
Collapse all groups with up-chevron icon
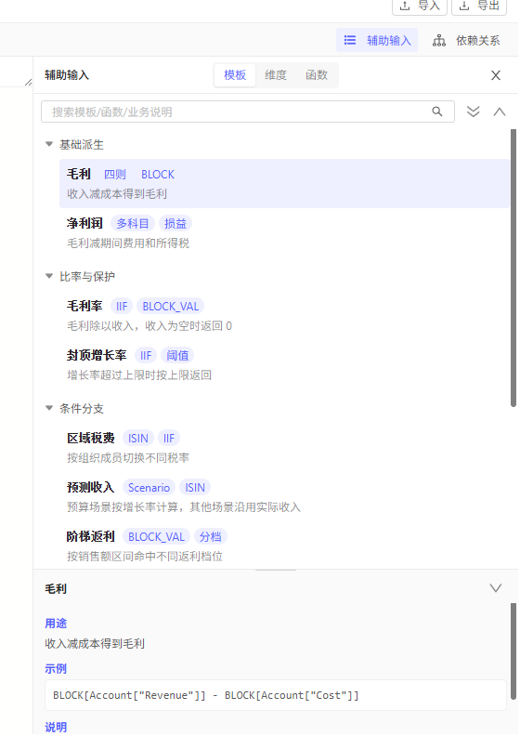click(500, 112)
